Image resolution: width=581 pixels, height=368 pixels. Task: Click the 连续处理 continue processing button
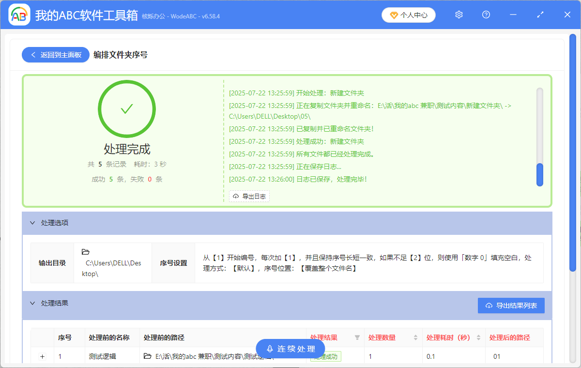(290, 349)
